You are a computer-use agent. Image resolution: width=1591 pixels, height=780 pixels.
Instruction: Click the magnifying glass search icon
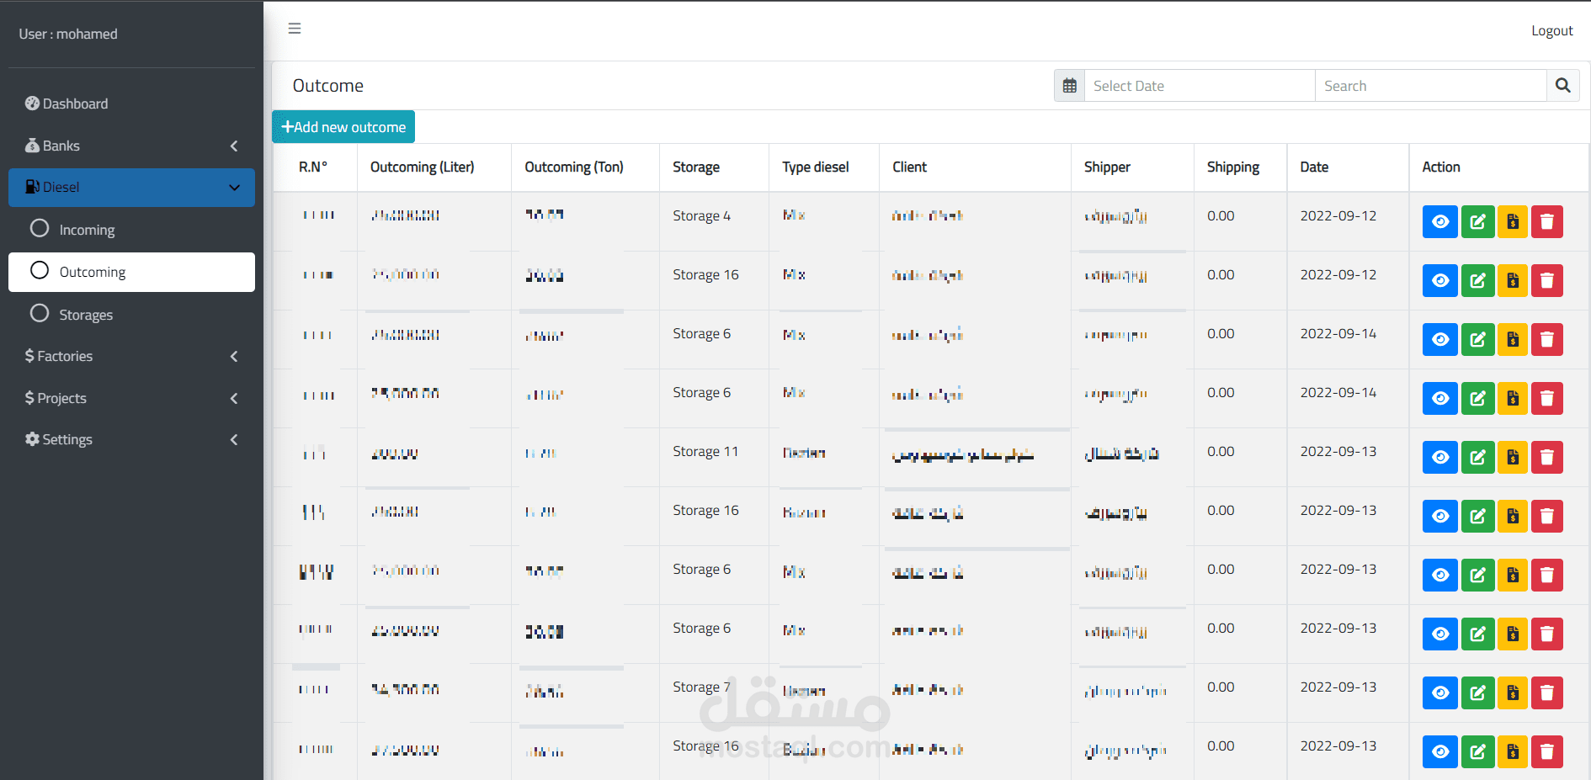click(1562, 86)
